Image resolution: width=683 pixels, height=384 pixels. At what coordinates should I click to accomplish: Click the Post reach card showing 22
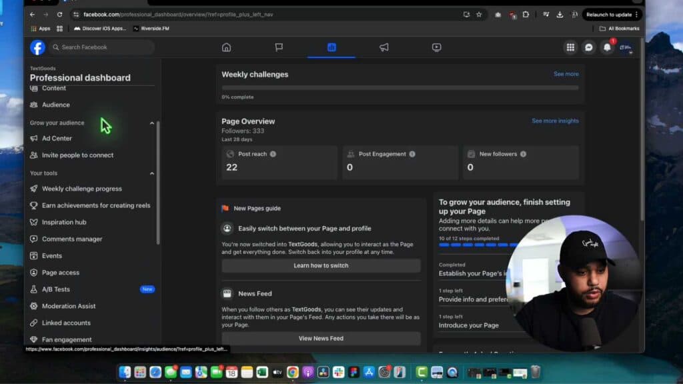point(279,163)
